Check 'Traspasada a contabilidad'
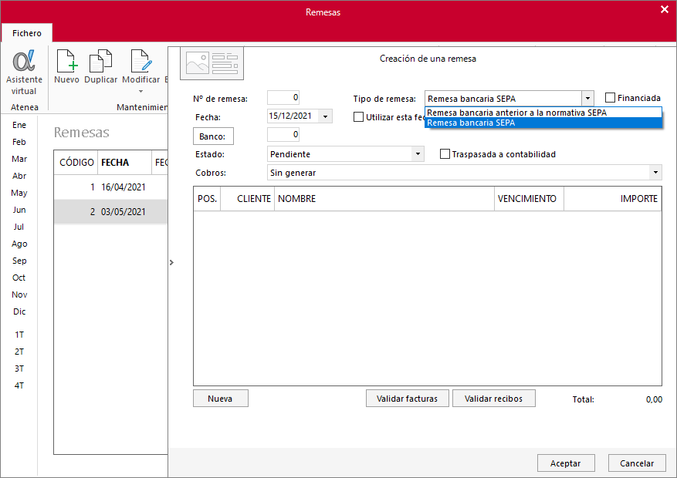This screenshot has width=677, height=478. coord(445,154)
